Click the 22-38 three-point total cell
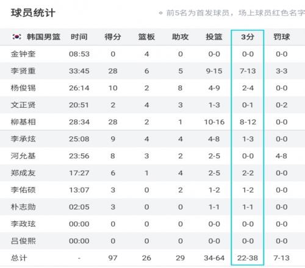The image size is (305, 268). (x=248, y=258)
